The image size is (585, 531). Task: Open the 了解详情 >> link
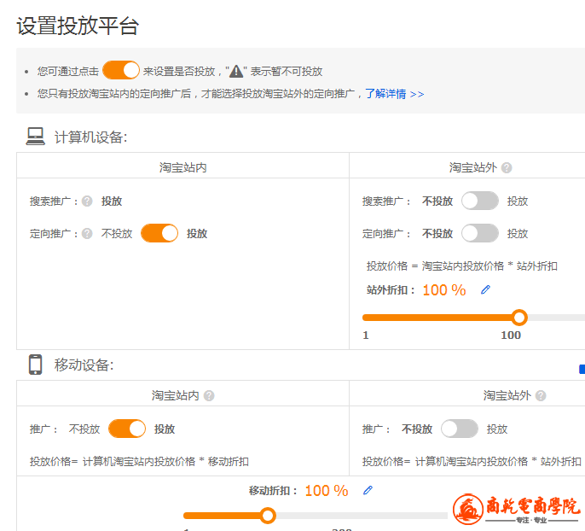tap(394, 94)
